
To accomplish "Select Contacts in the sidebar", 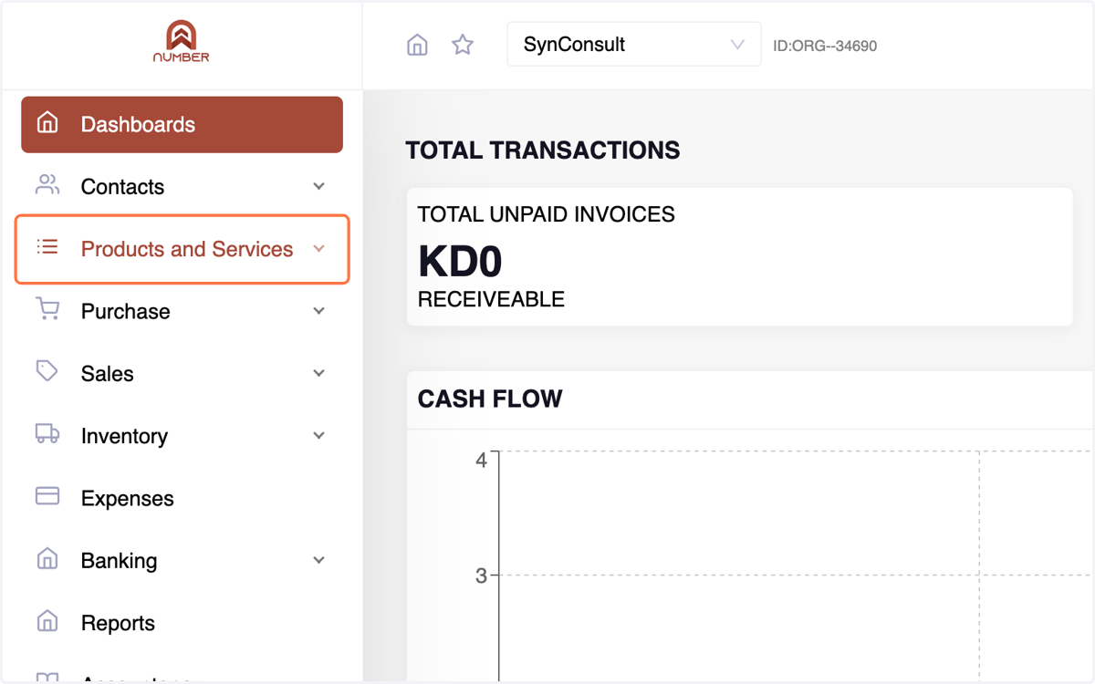I will (182, 186).
